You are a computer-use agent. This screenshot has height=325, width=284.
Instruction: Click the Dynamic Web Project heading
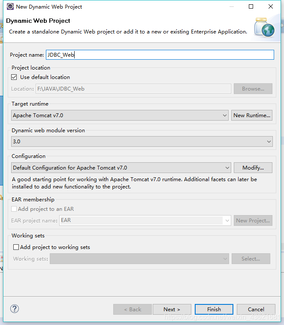(38, 21)
